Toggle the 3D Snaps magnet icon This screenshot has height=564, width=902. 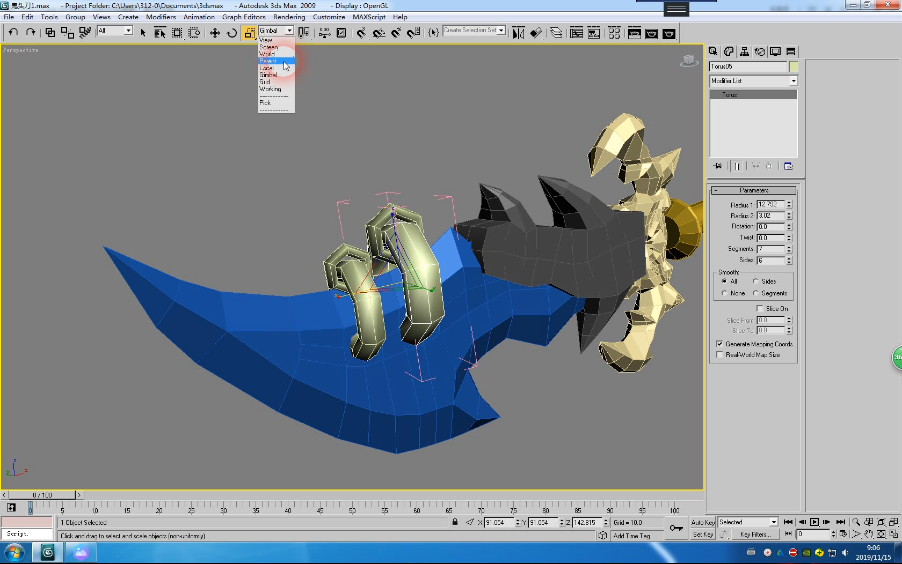click(x=361, y=33)
